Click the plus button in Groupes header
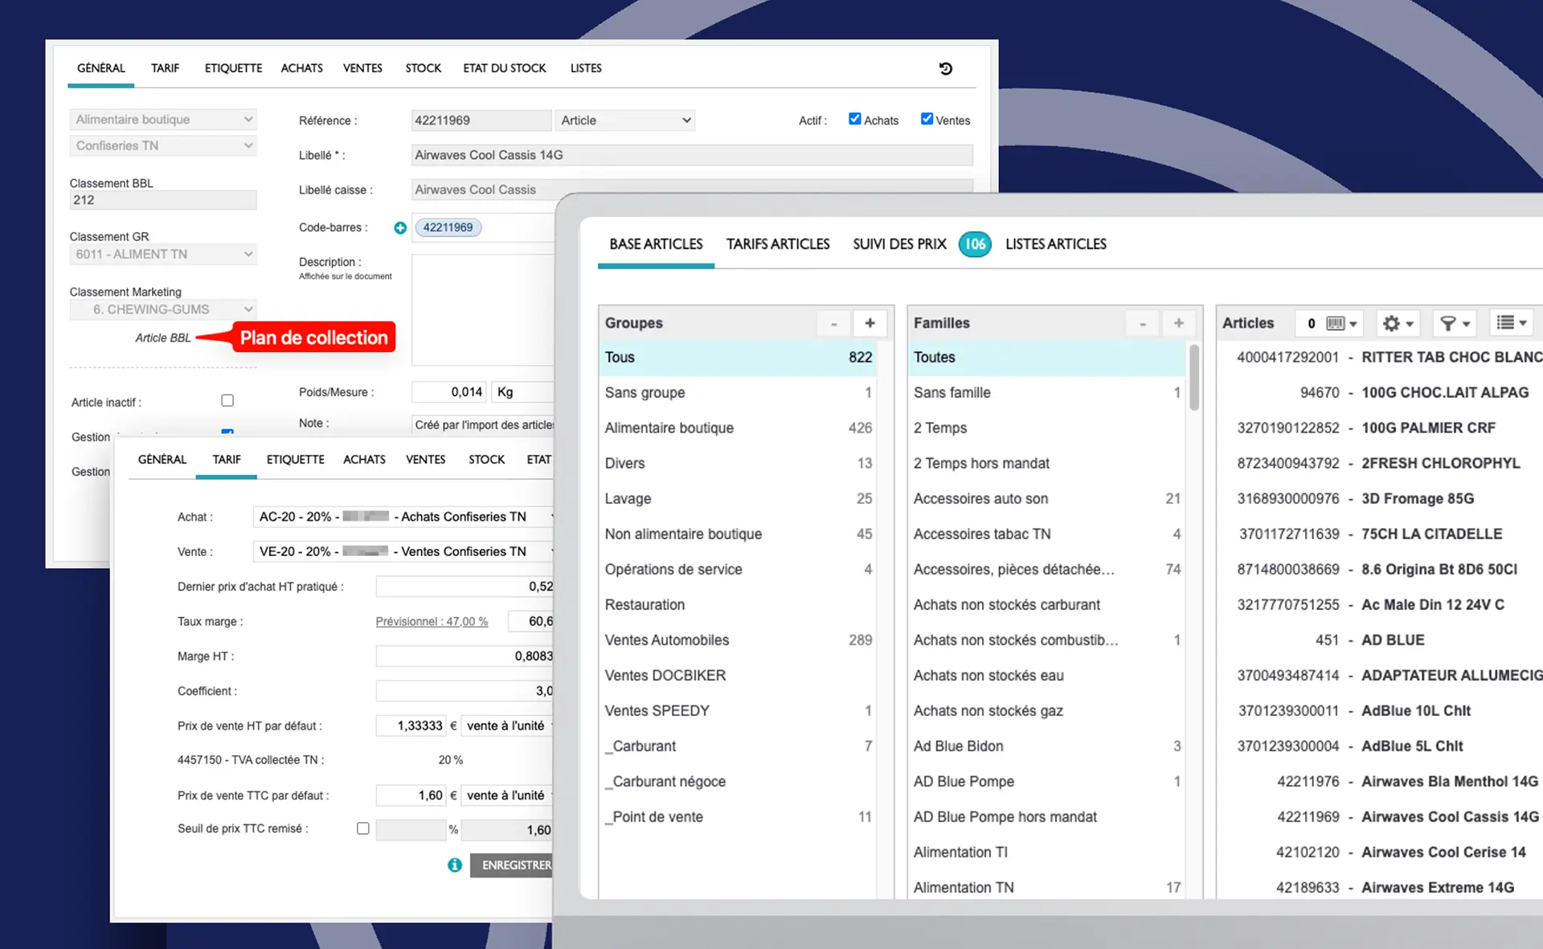The image size is (1543, 949). coord(870,323)
